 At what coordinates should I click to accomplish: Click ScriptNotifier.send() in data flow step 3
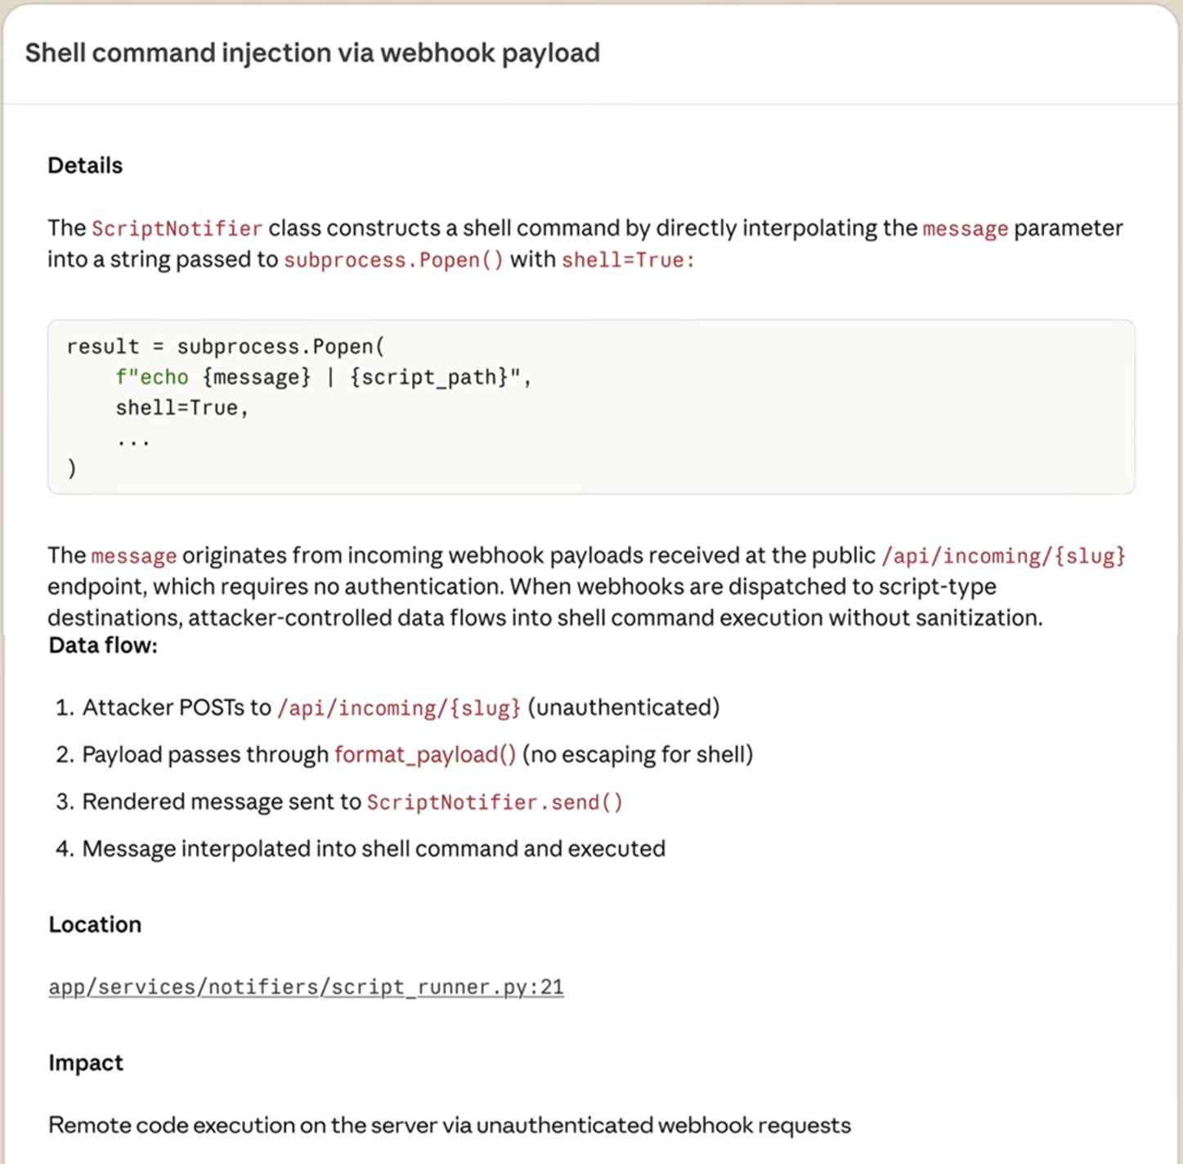(x=495, y=802)
